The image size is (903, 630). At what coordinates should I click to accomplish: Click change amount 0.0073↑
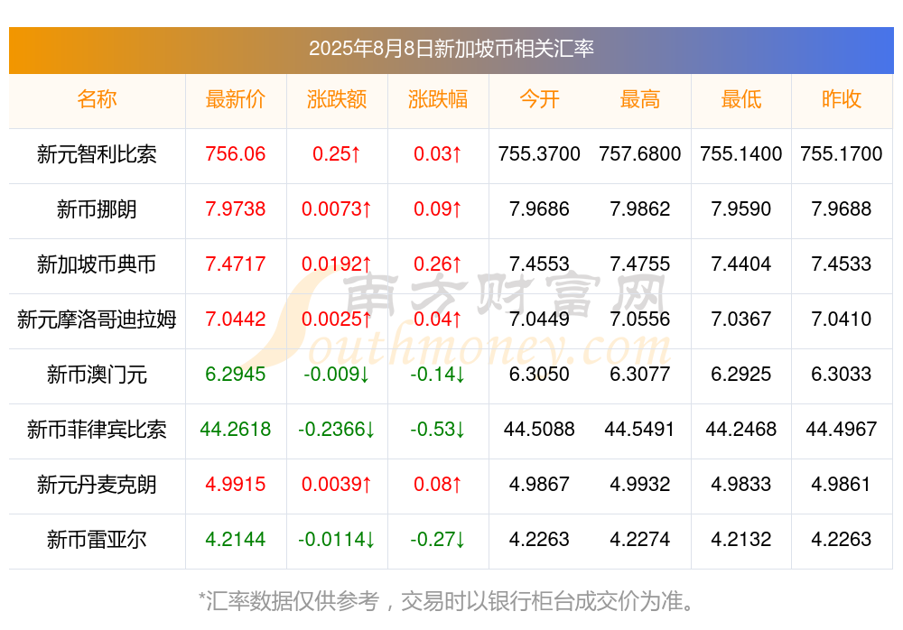tap(337, 209)
